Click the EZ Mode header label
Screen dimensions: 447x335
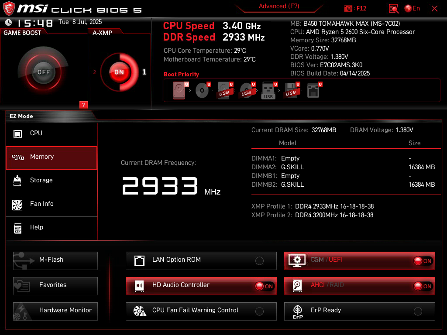21,116
